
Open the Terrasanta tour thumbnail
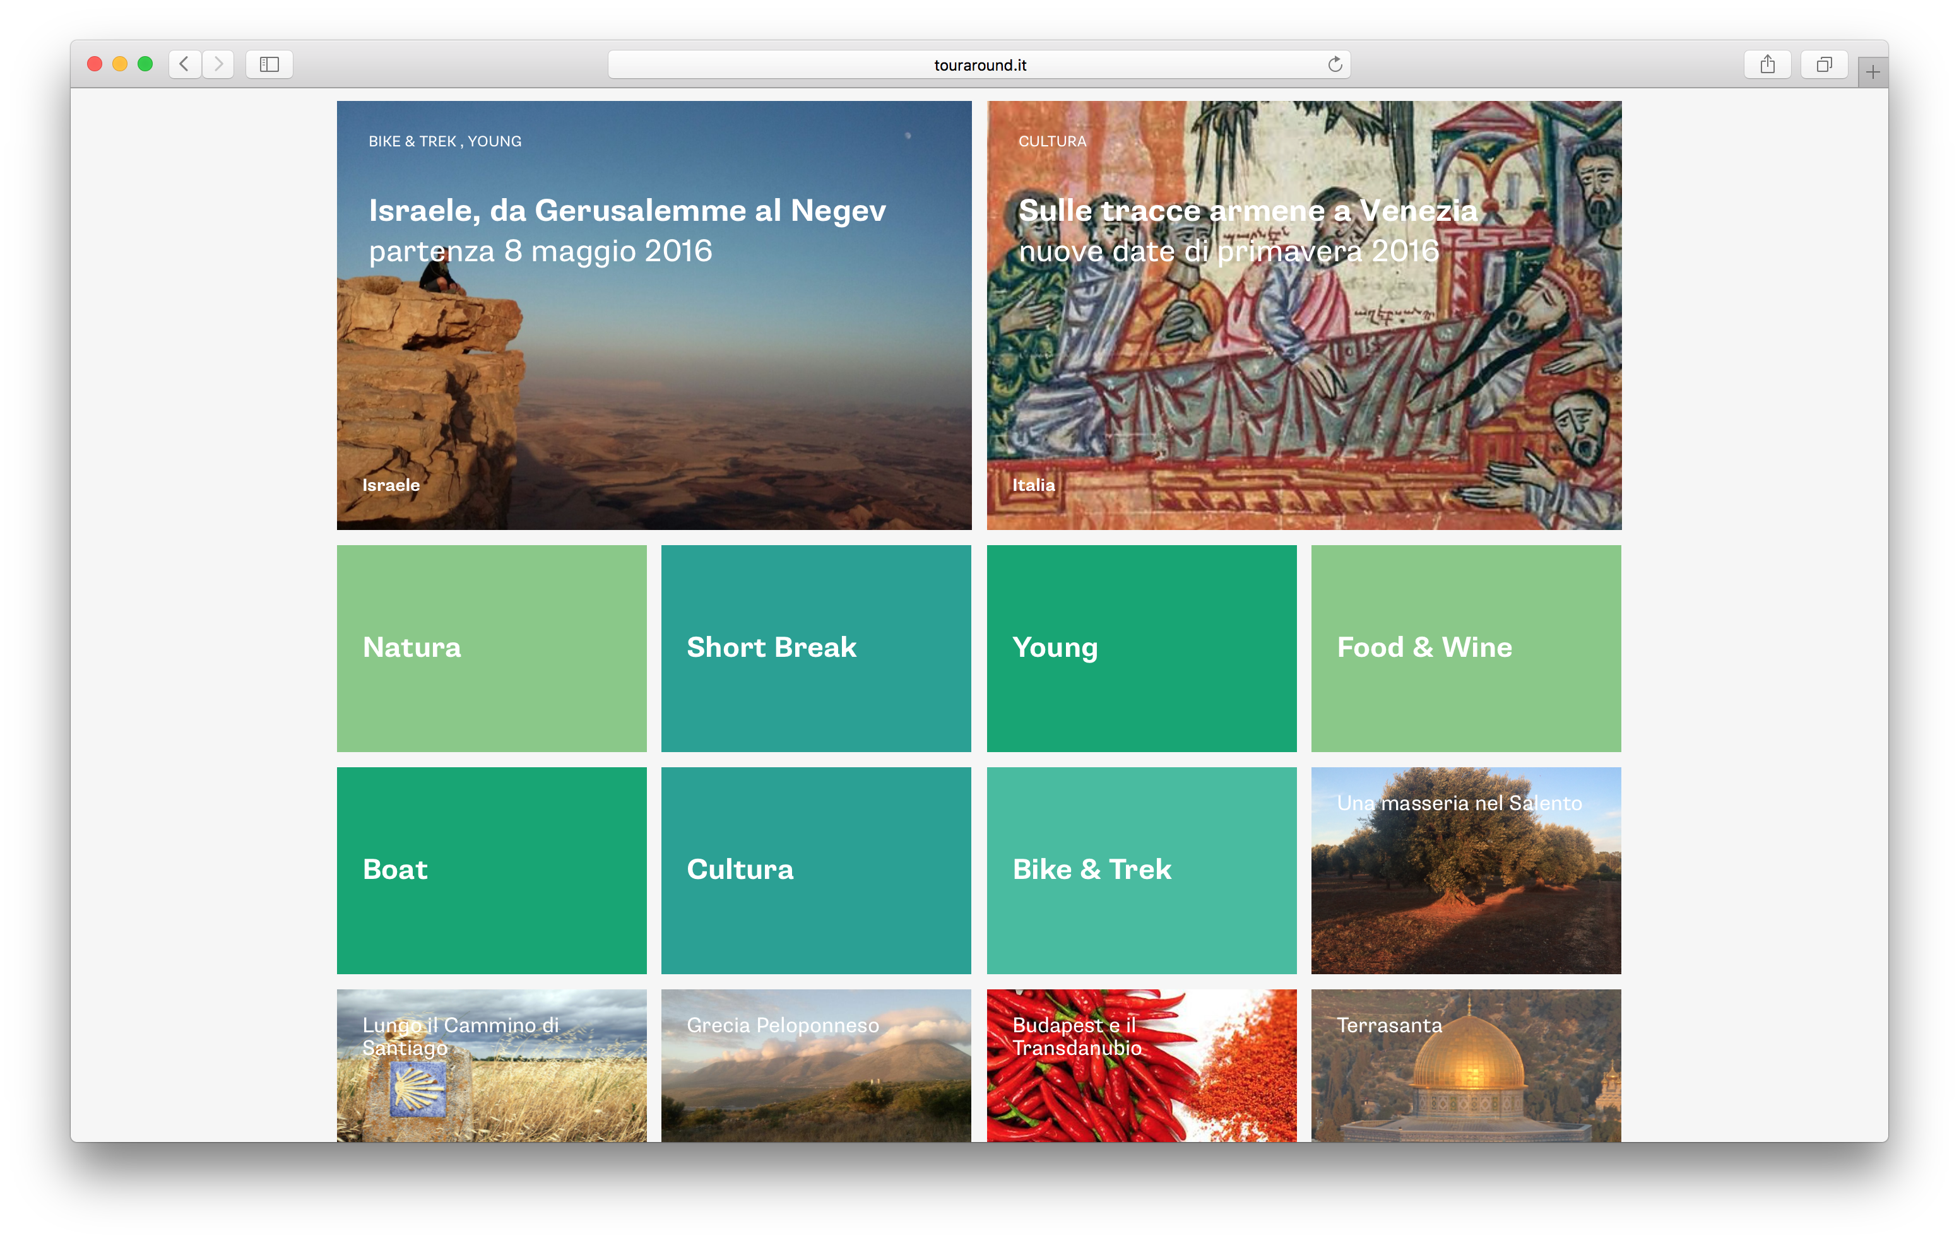pyautogui.click(x=1466, y=1066)
